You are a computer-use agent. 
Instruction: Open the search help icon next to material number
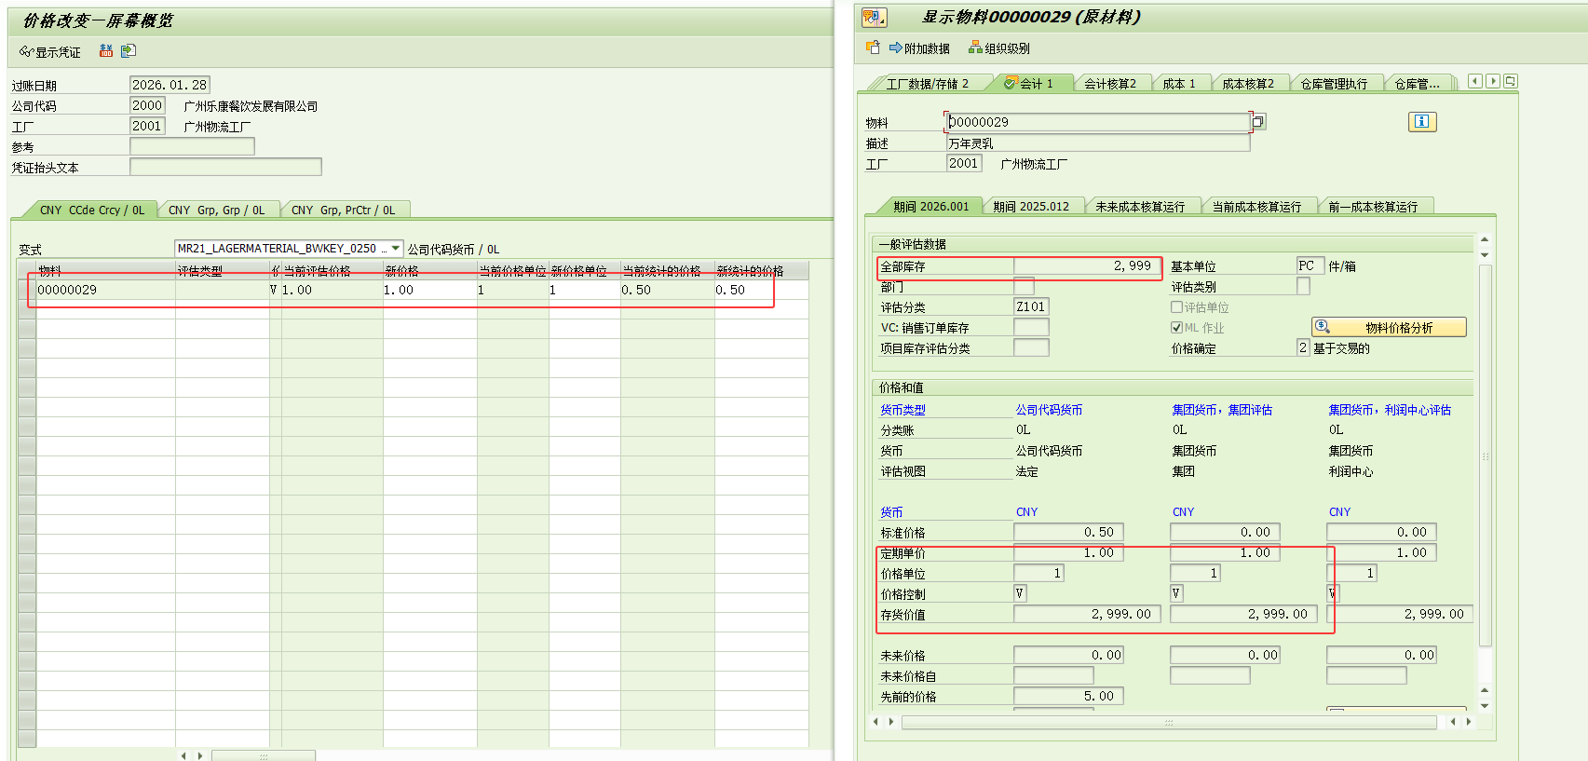point(1258,122)
